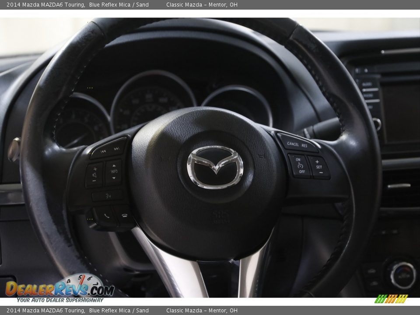Click the phone answer icon

click(x=107, y=216)
